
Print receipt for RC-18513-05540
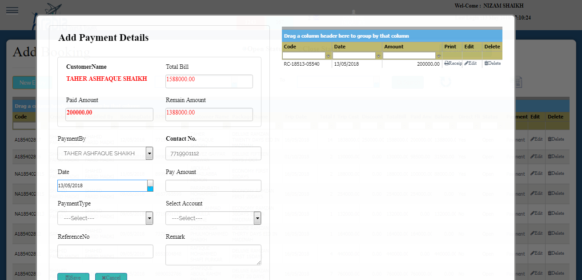tap(453, 63)
